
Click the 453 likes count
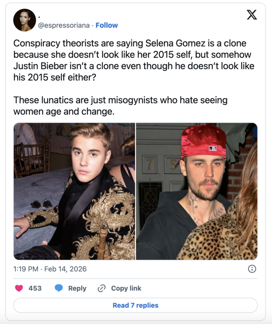[x=35, y=288]
